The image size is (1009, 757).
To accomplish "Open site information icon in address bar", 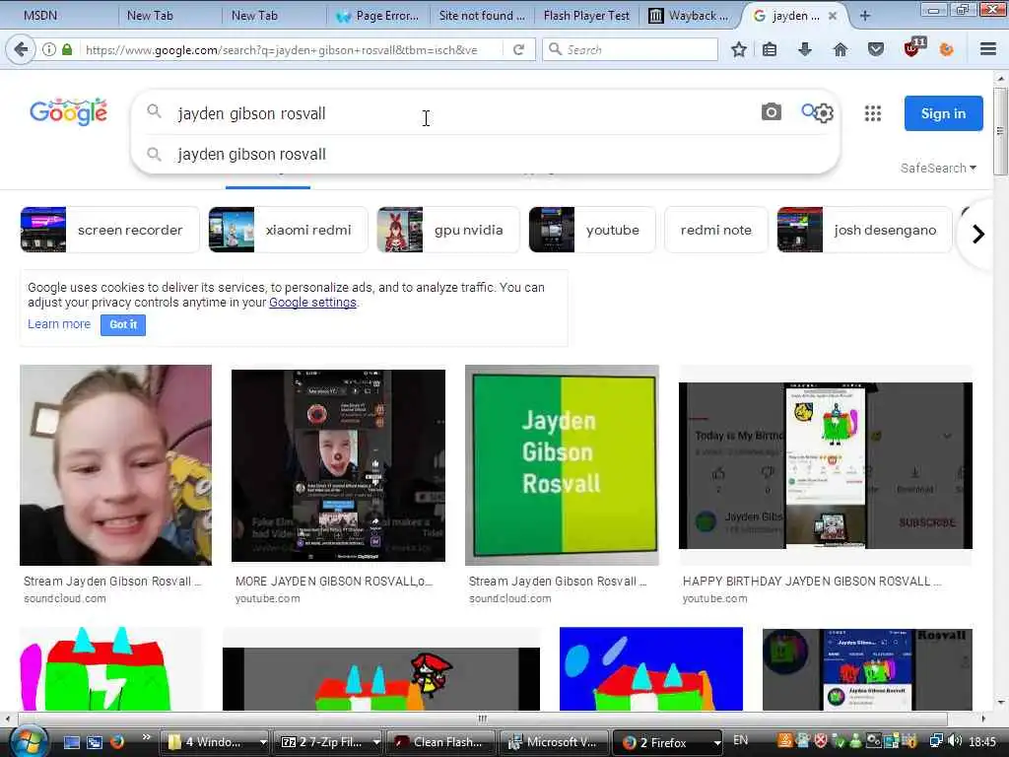I will (49, 49).
